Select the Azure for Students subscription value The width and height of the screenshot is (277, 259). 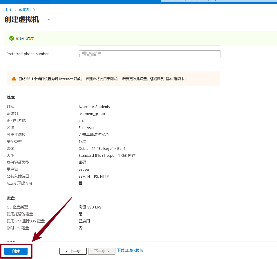click(x=94, y=107)
